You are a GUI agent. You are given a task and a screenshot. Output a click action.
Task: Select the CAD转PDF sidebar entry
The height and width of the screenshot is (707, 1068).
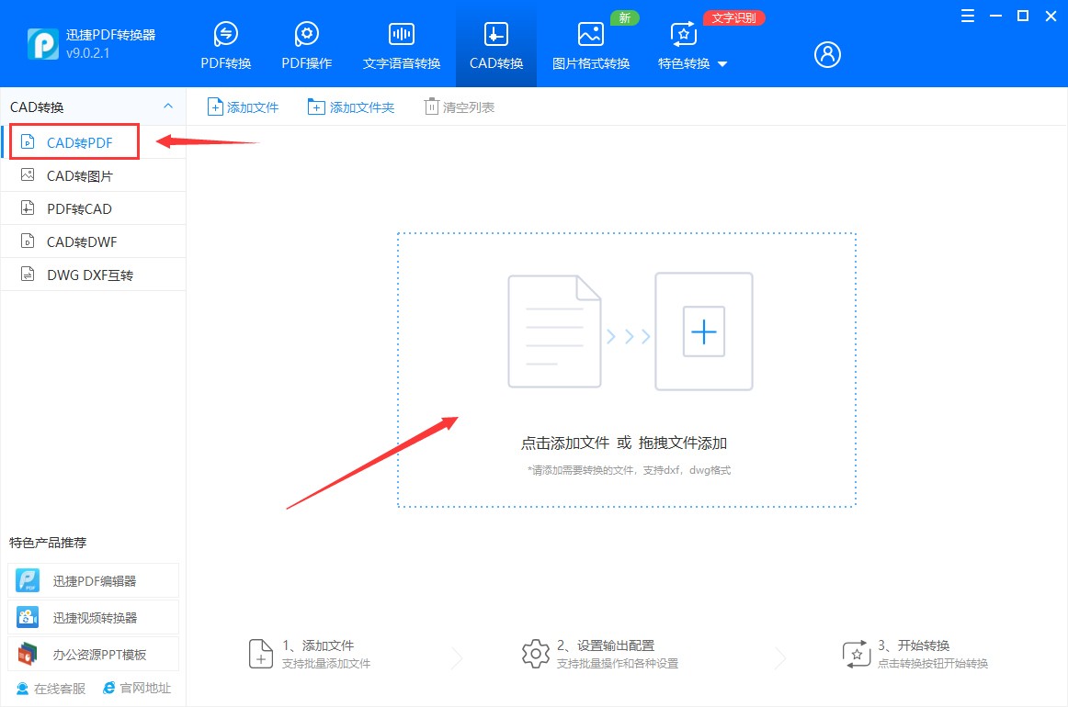point(74,141)
